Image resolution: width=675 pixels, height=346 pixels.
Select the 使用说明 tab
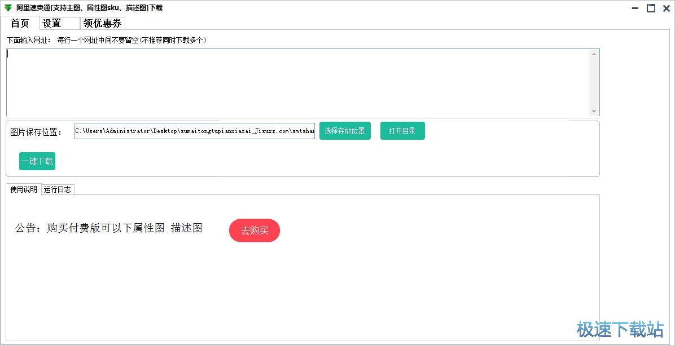[x=24, y=189]
